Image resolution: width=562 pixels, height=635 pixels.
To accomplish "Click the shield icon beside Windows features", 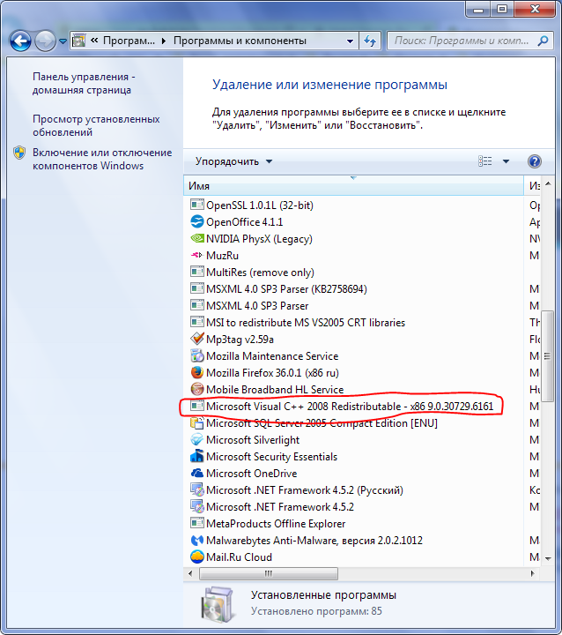I will click(x=19, y=153).
